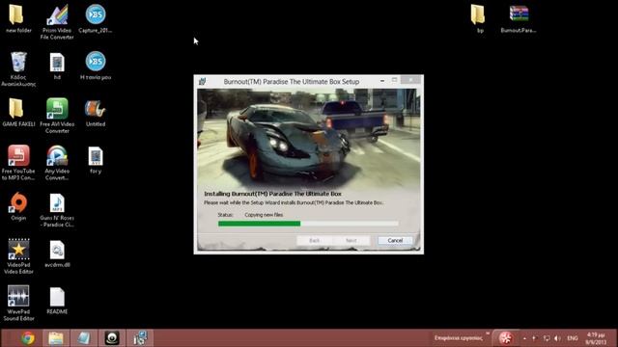
Task: Select the avcdrm.dll file icon
Action: pos(57,254)
